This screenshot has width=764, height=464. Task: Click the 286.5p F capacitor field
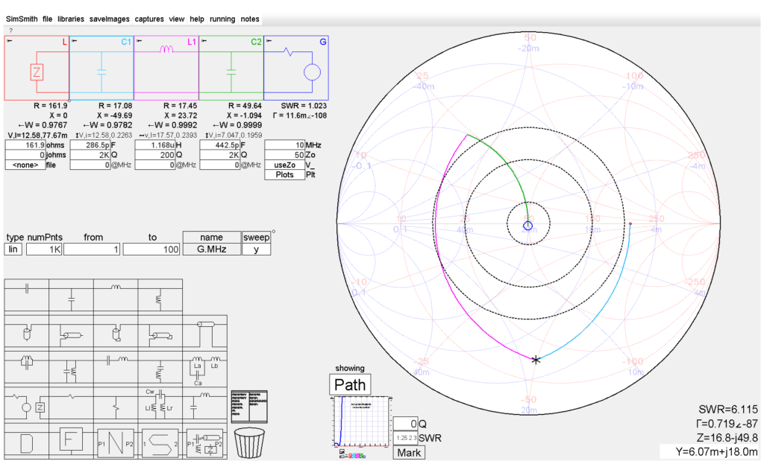pyautogui.click(x=90, y=145)
